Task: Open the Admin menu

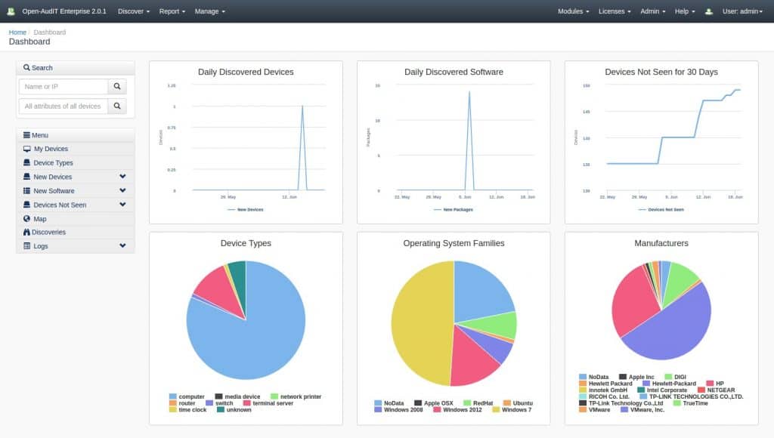Action: click(x=652, y=11)
